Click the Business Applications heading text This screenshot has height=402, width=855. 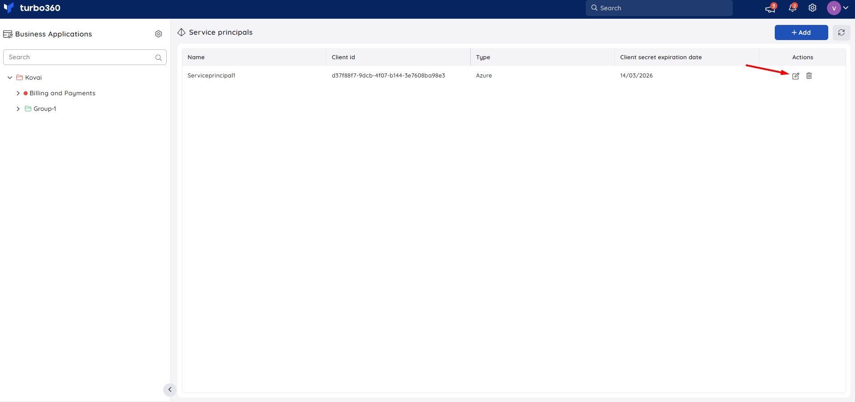pos(53,34)
